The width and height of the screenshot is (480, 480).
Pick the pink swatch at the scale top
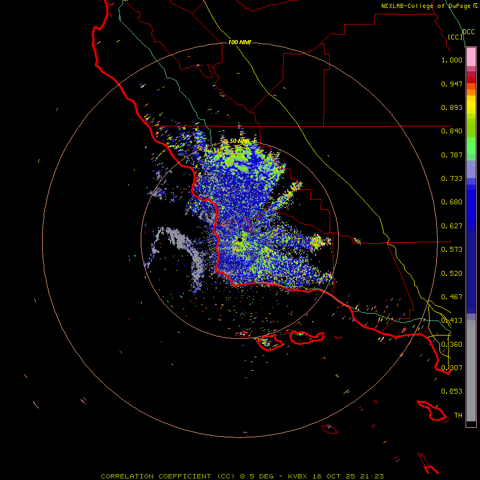(471, 57)
